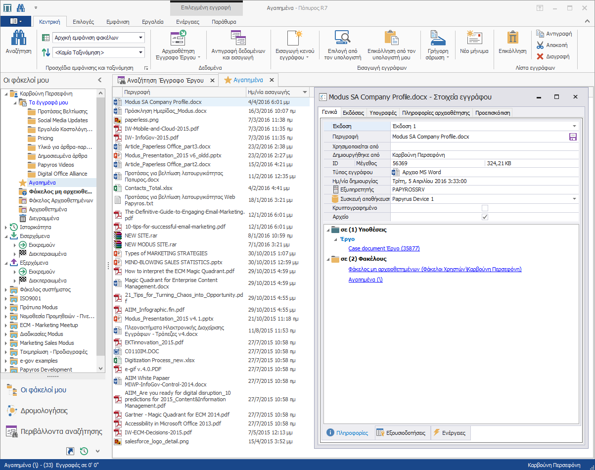Open Αγαπημένα (\) link in details
595x470 pixels.
[x=366, y=280]
